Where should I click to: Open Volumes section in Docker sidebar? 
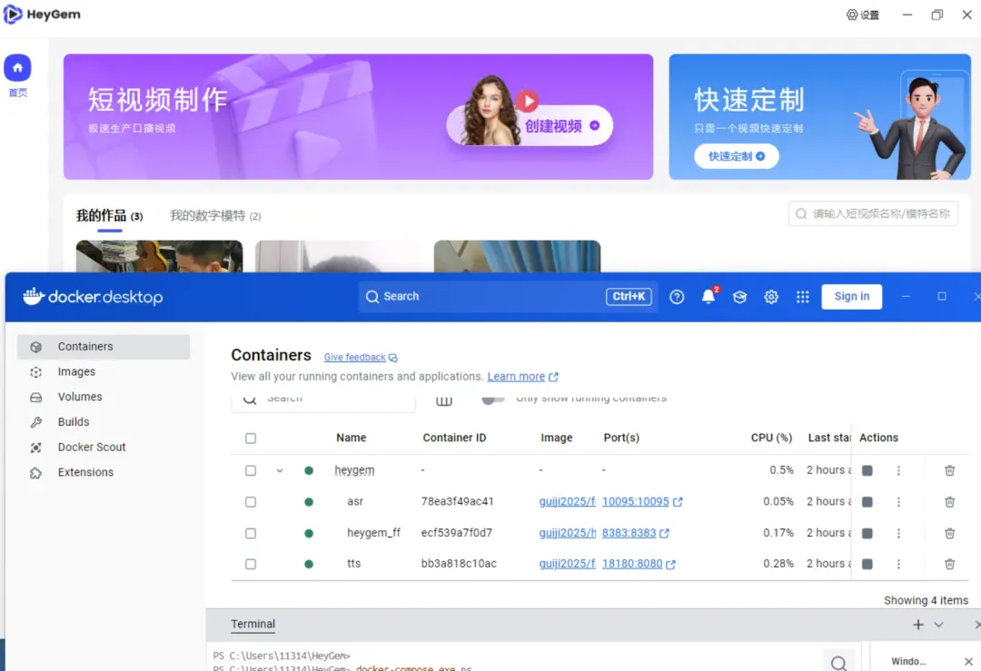pyautogui.click(x=104, y=397)
